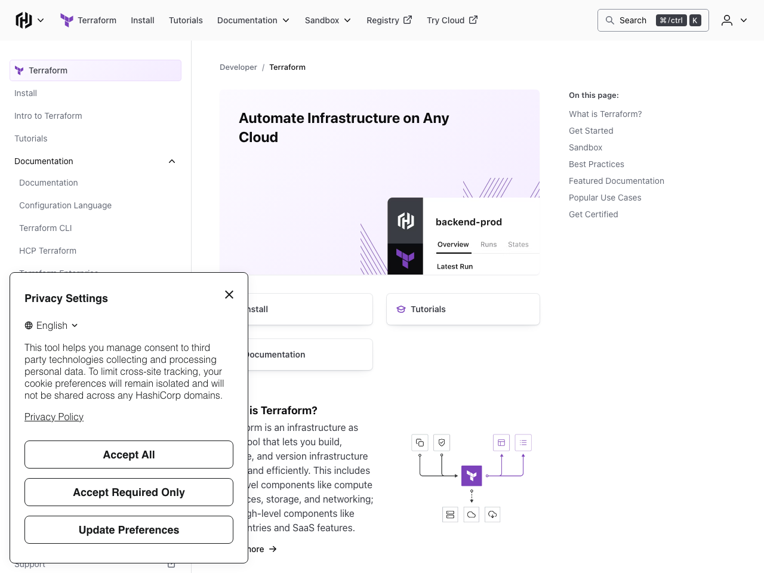Click the Terraform logo in the top navigation
Viewport: 764px width, 573px height.
(66, 20)
